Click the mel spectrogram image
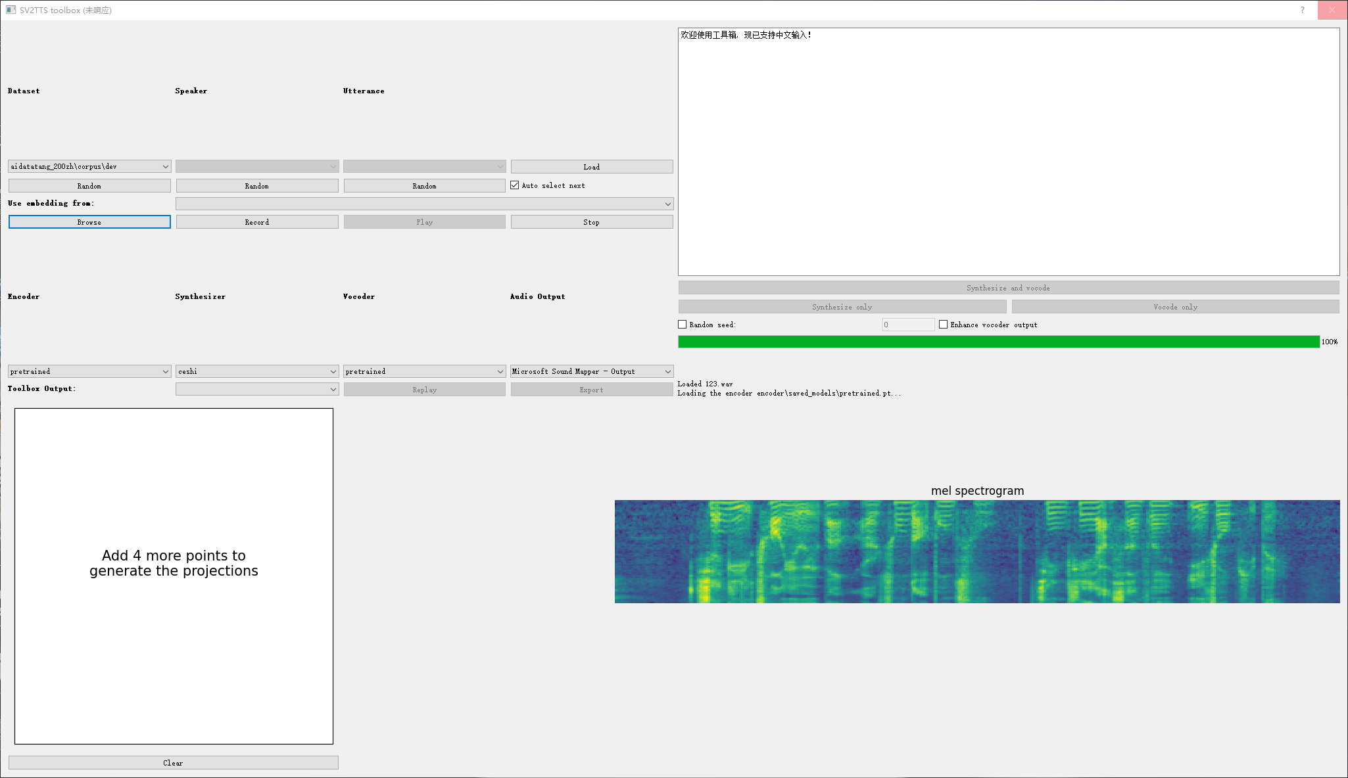This screenshot has width=1348, height=778. (976, 551)
